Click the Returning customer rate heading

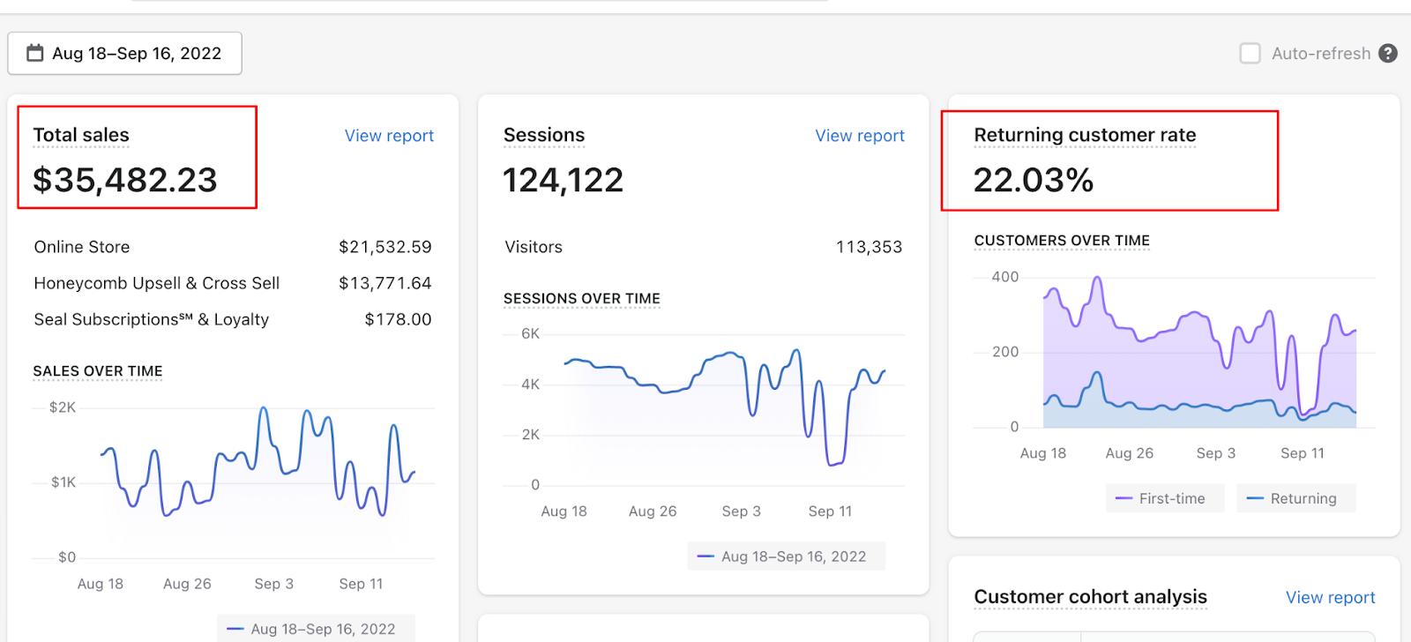[1085, 135]
